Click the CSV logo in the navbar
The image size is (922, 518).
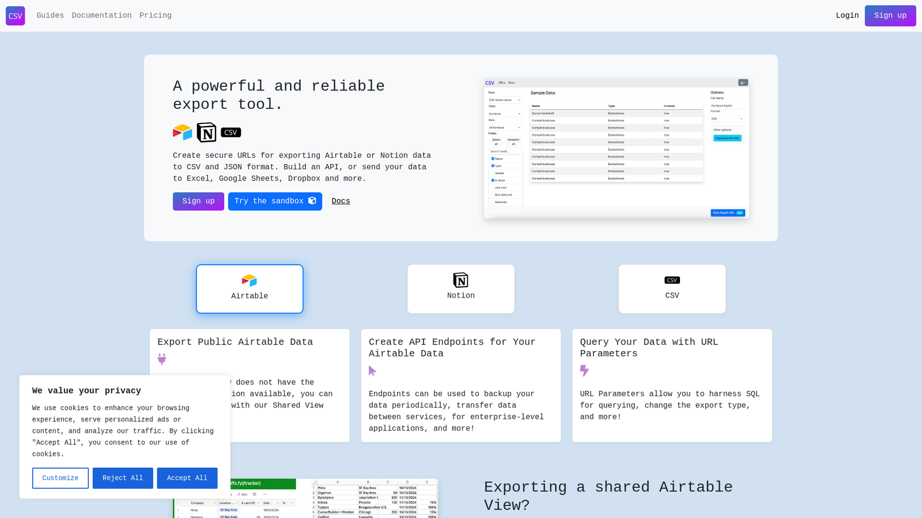click(x=15, y=16)
